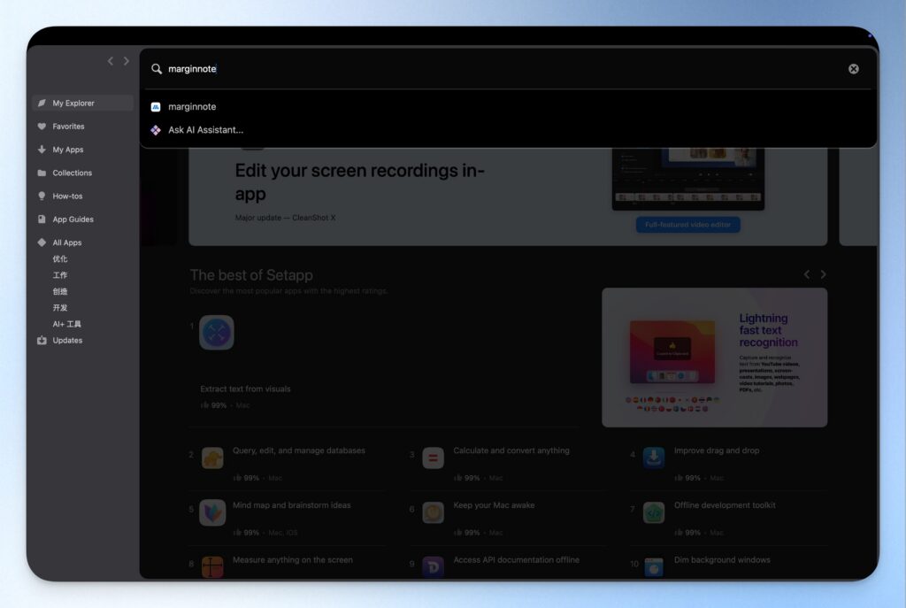
Task: Open All Apps section
Action: (82, 242)
